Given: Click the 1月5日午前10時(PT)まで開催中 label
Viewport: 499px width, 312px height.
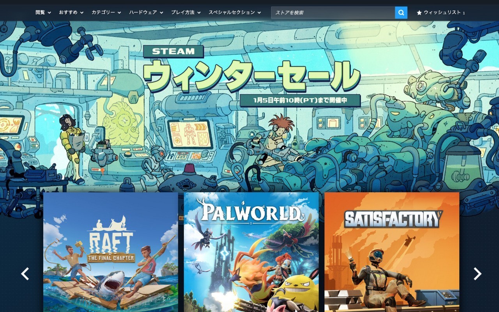Looking at the screenshot, I should [300, 100].
